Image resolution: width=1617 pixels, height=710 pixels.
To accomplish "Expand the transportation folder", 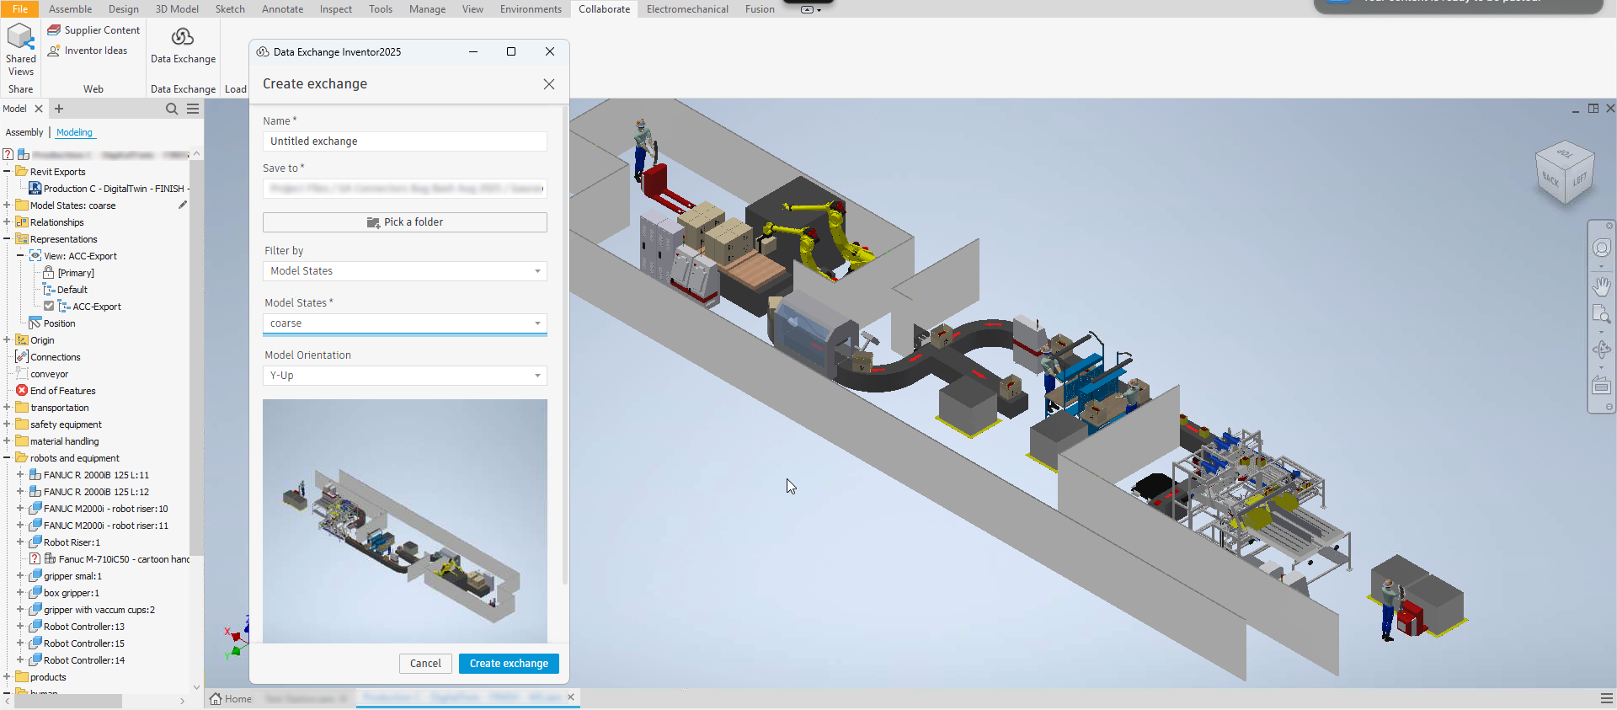I will click(x=7, y=408).
